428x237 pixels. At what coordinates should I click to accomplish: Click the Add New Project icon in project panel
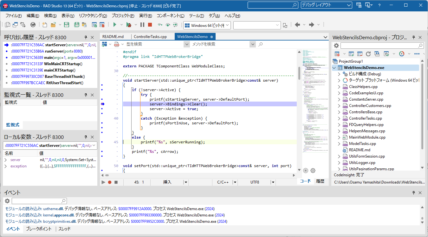coord(351,54)
